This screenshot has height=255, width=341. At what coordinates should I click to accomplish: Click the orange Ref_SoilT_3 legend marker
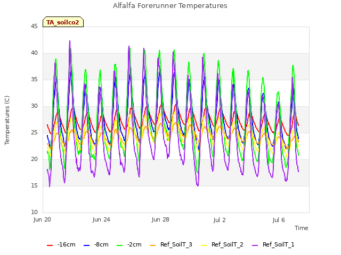(153, 245)
